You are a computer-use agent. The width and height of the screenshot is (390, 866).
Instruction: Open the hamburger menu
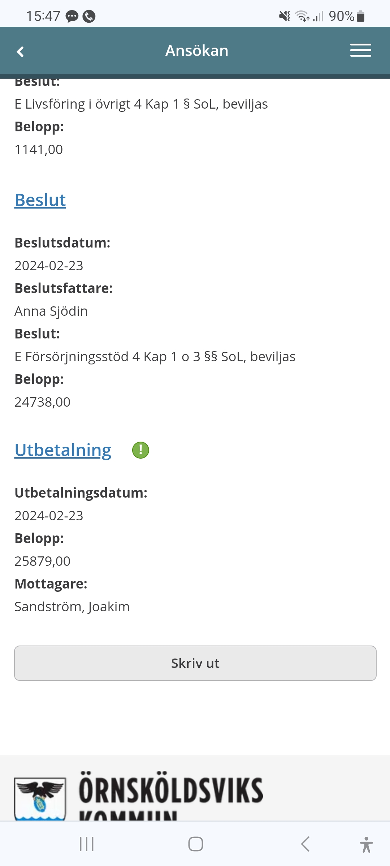360,51
